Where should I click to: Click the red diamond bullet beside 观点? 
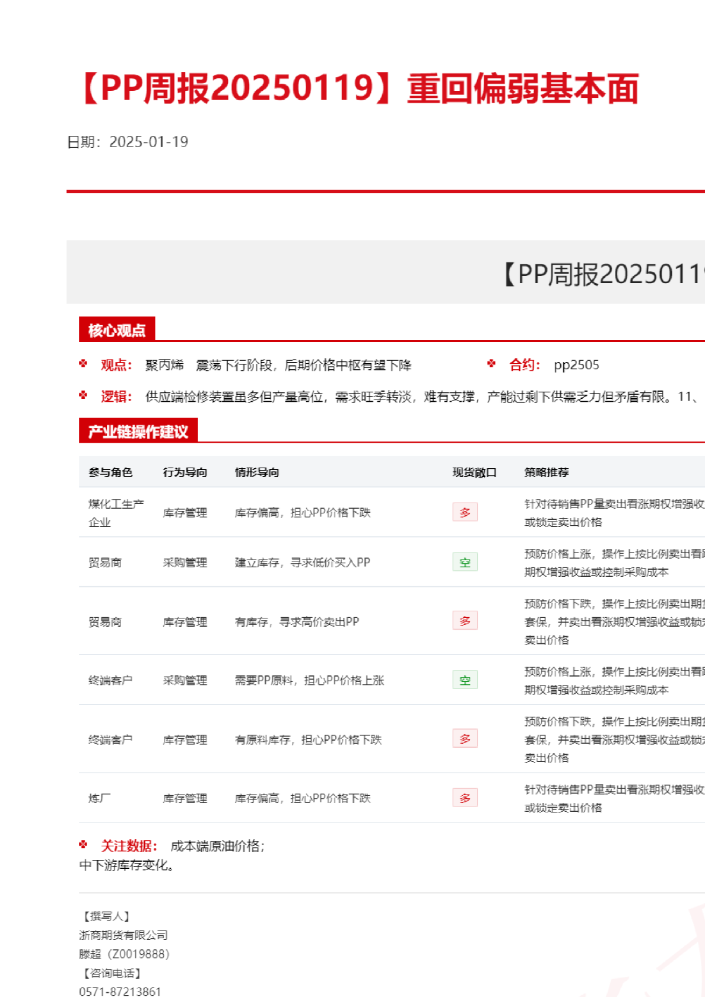click(83, 364)
